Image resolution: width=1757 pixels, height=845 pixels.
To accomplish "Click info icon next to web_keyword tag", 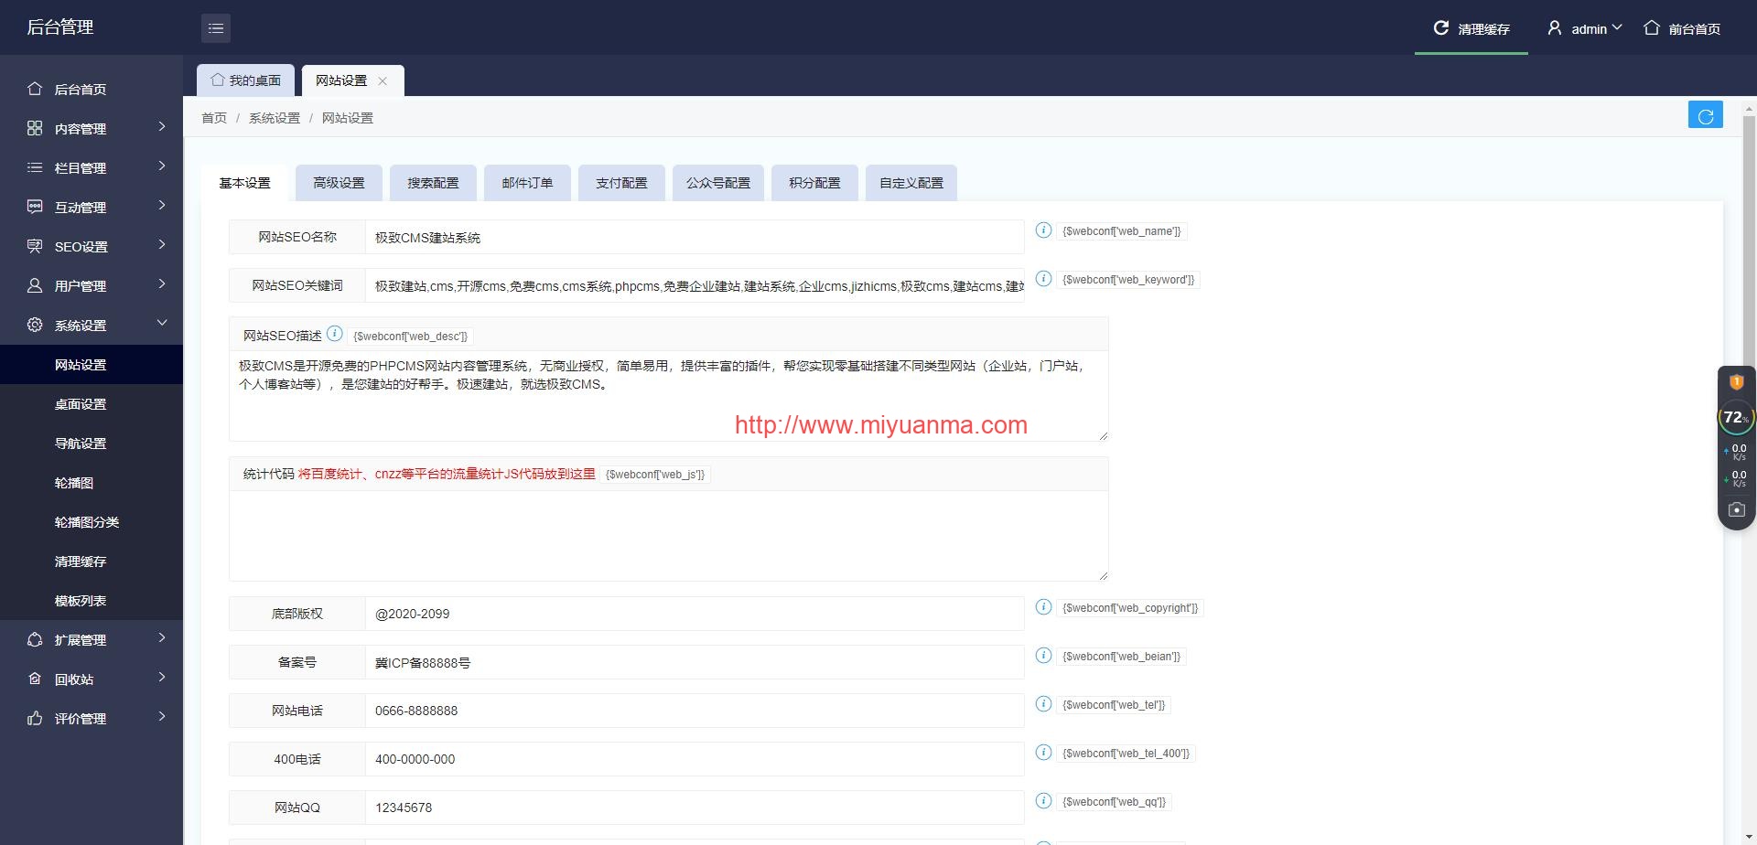I will click(x=1043, y=279).
